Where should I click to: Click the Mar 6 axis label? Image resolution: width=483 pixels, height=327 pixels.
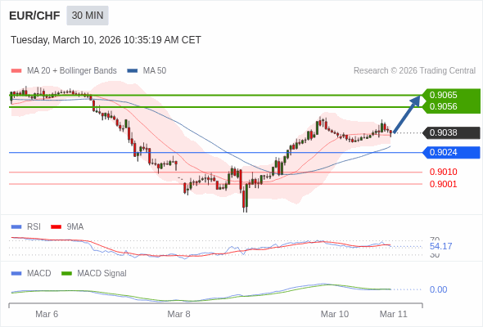(x=47, y=314)
